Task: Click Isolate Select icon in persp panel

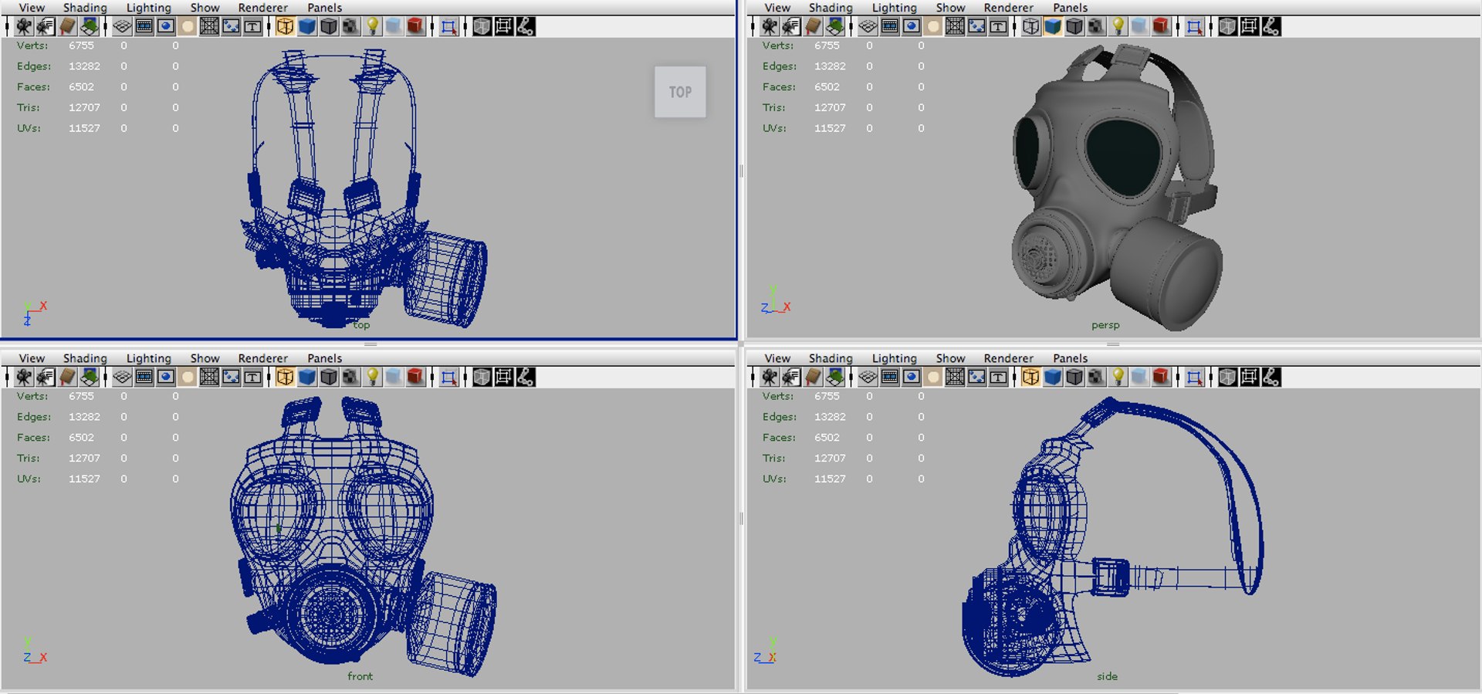Action: point(1194,28)
